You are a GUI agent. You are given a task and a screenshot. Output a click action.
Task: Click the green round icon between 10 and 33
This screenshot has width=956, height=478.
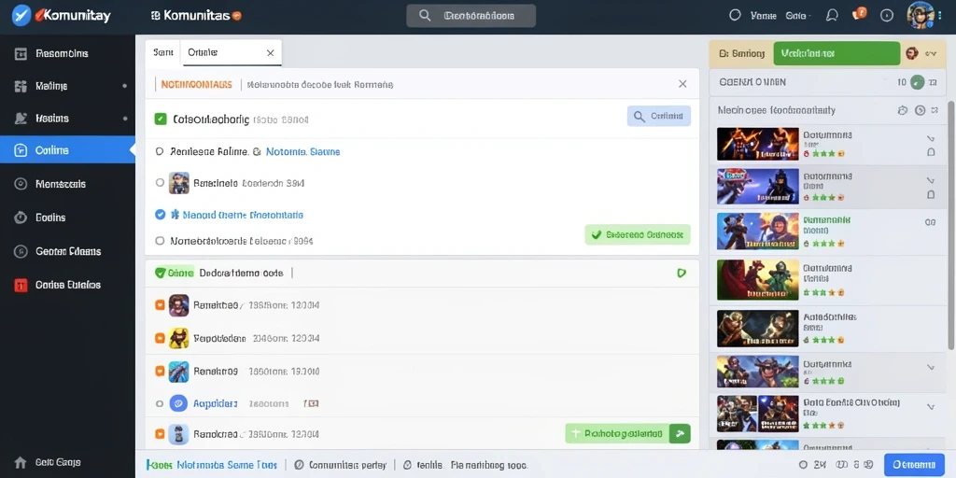[917, 82]
